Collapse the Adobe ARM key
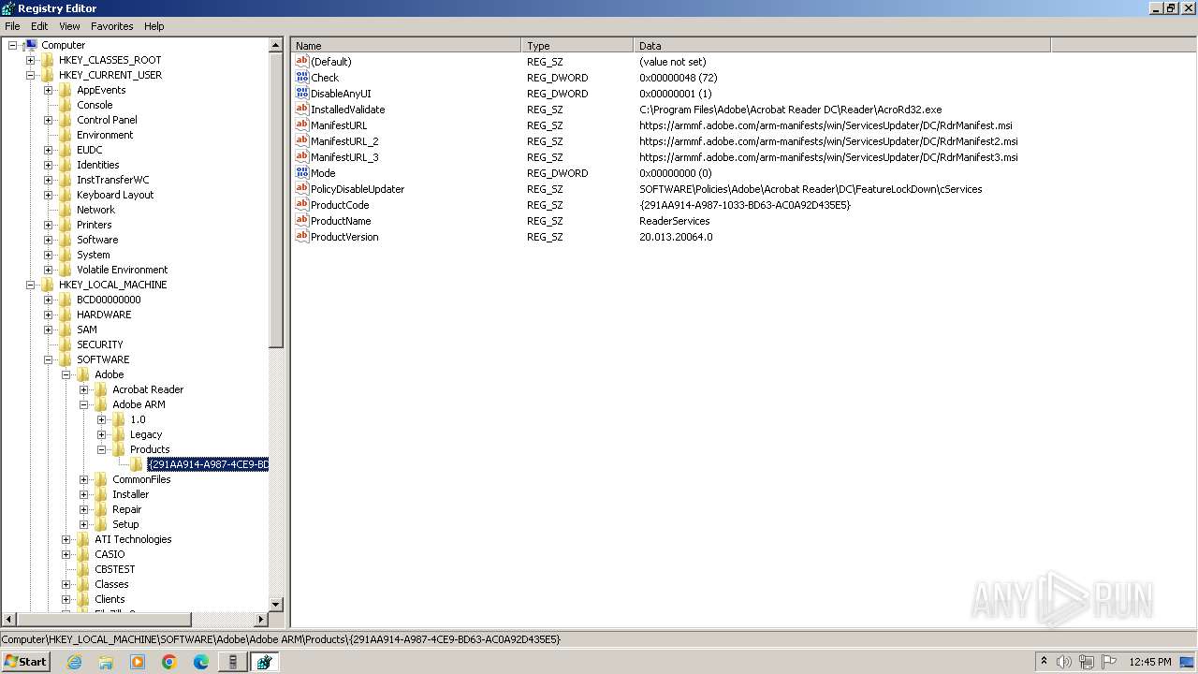Image resolution: width=1198 pixels, height=674 pixels. 83,404
